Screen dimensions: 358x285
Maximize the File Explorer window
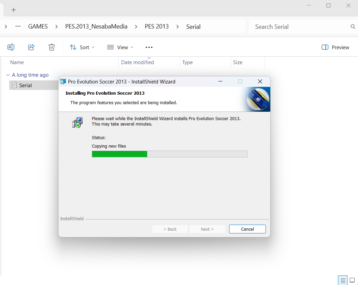coord(328,5)
